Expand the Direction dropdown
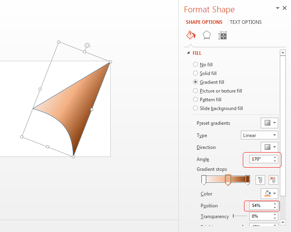Image resolution: width=291 pixels, height=232 pixels. coord(269,147)
